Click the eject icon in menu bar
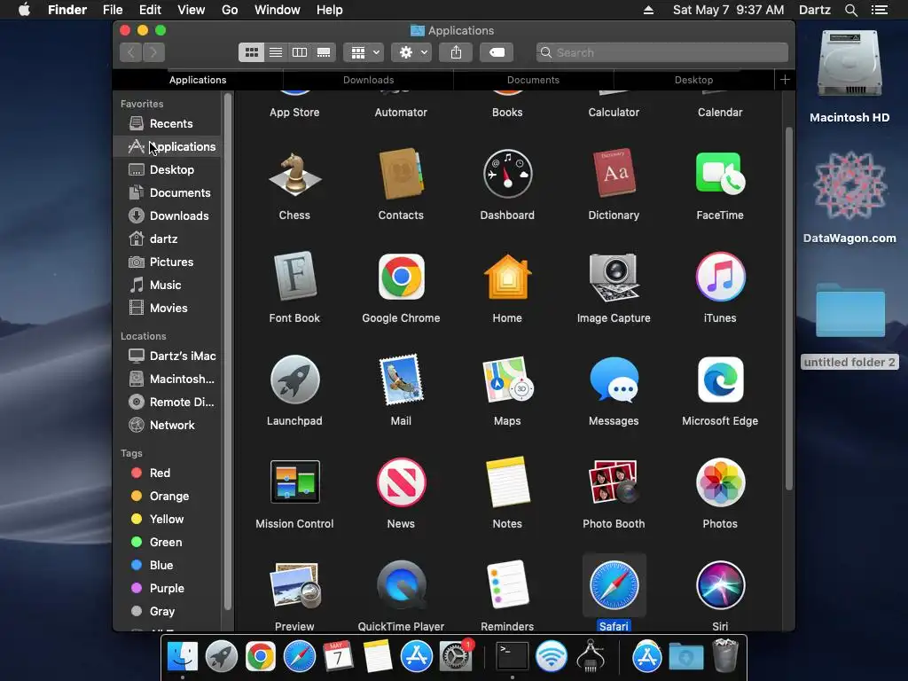Image resolution: width=908 pixels, height=681 pixels. point(648,10)
